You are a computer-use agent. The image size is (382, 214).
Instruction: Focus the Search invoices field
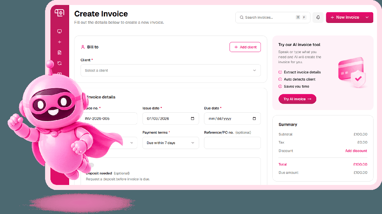(x=273, y=18)
